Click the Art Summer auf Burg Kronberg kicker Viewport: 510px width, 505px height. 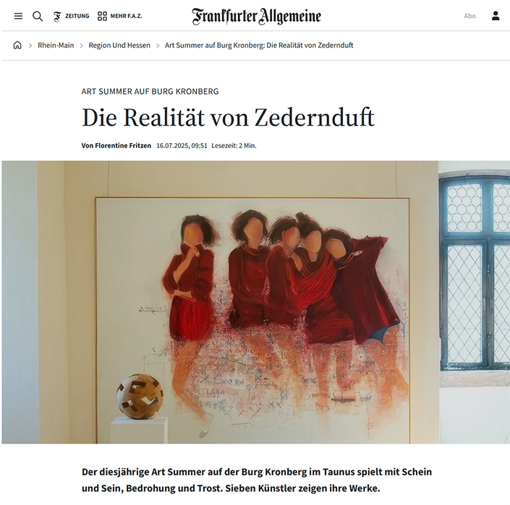click(150, 92)
